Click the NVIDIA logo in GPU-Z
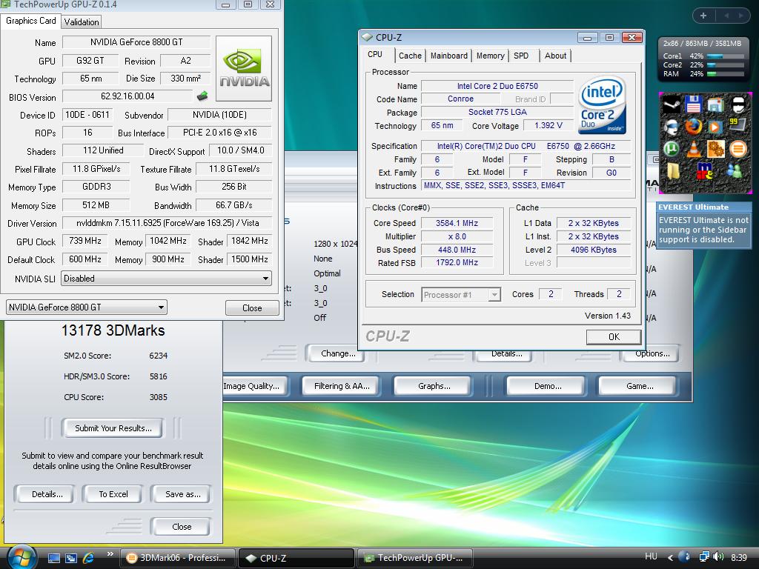Screen dimensions: 759x569 [x=244, y=68]
